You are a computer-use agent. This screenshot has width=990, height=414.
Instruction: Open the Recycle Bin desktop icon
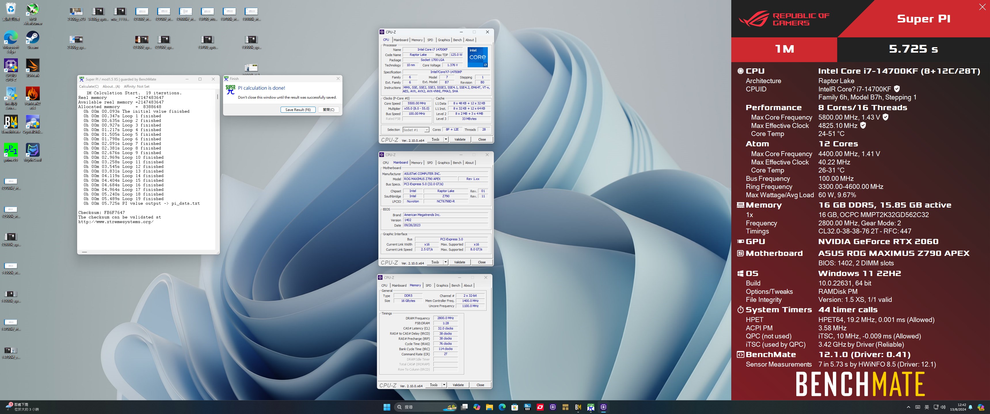(x=11, y=11)
